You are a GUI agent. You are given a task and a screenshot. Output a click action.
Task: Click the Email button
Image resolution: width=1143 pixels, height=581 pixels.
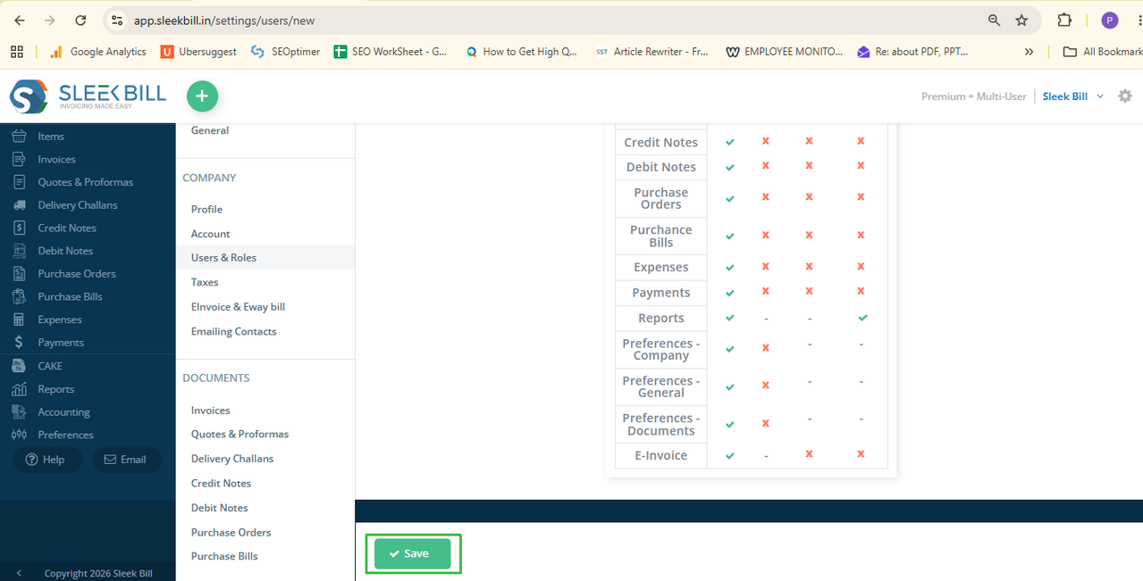(x=127, y=460)
